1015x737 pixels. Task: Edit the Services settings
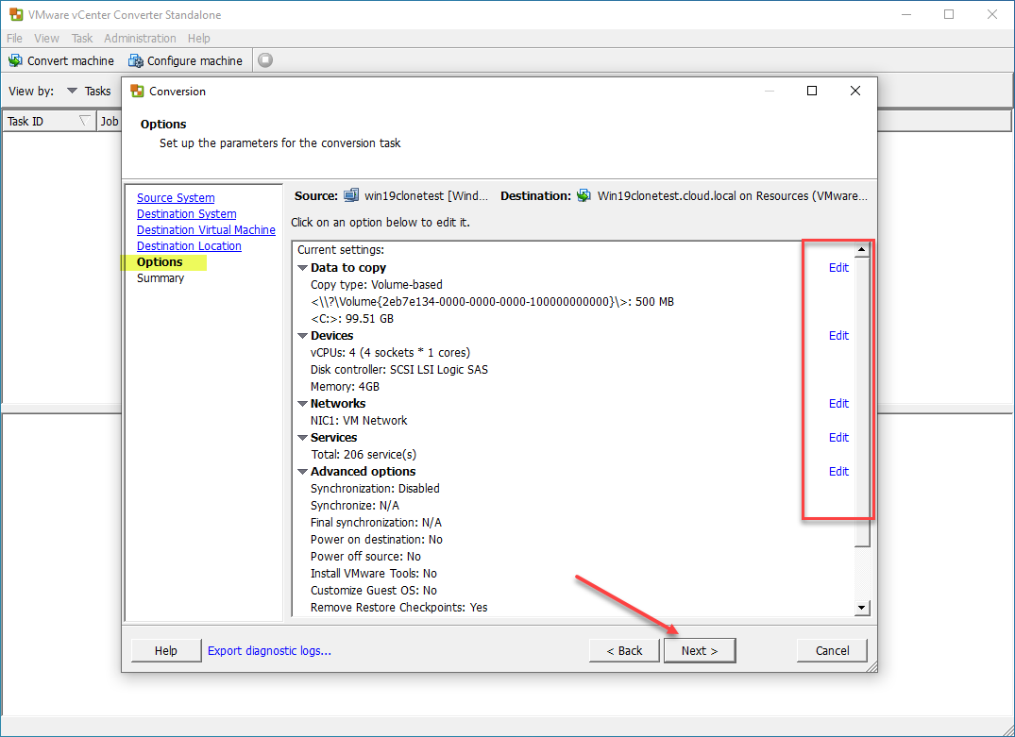[x=838, y=438]
